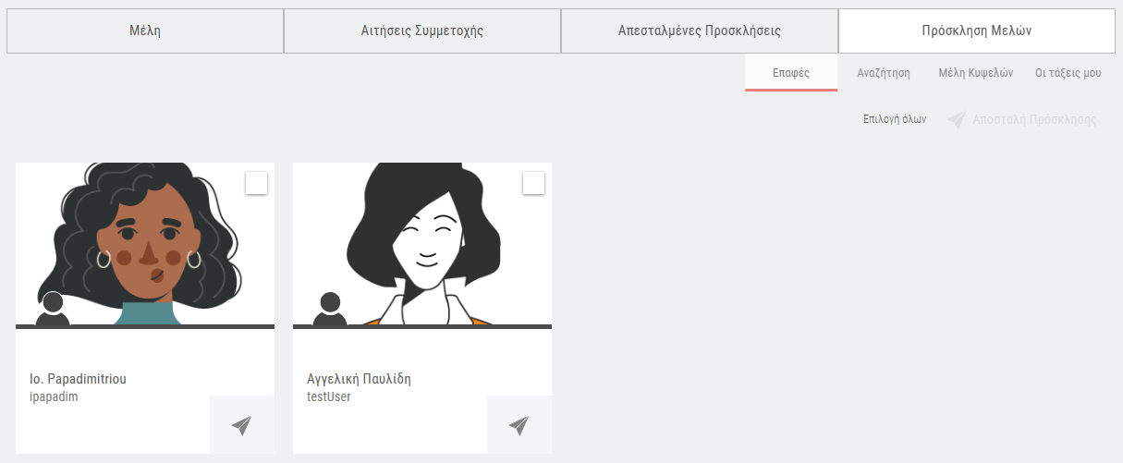
Task: Click paper plane icon beside Αποστολή Πρόσκλησης
Action: tap(957, 120)
